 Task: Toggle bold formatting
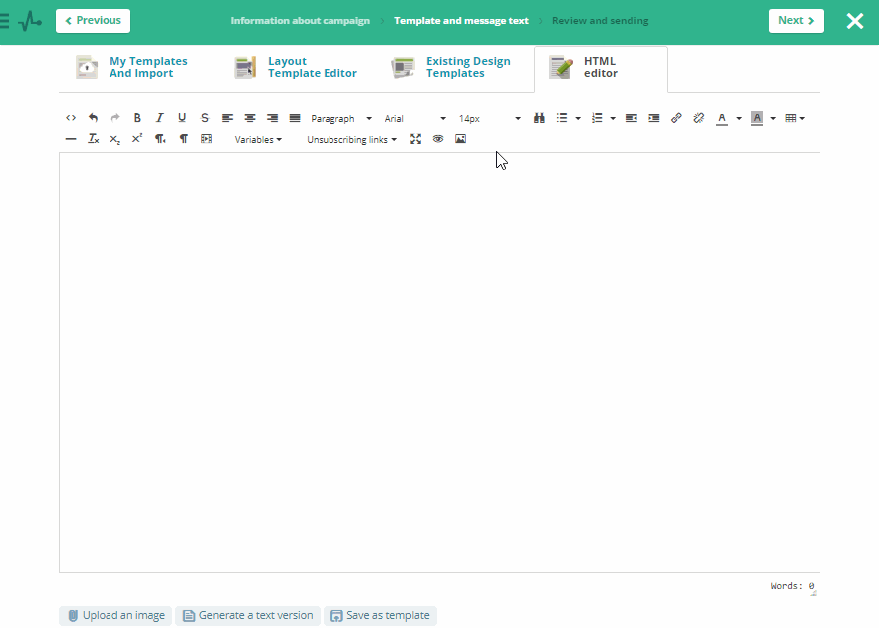pos(137,118)
